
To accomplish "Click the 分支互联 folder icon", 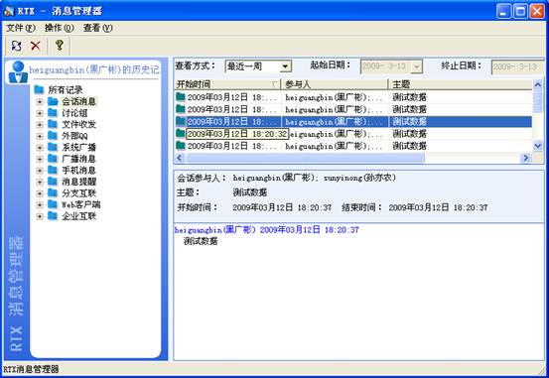I will pyautogui.click(x=53, y=192).
